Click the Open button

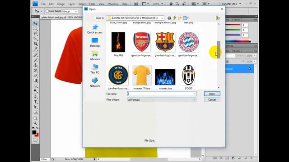(x=212, y=94)
